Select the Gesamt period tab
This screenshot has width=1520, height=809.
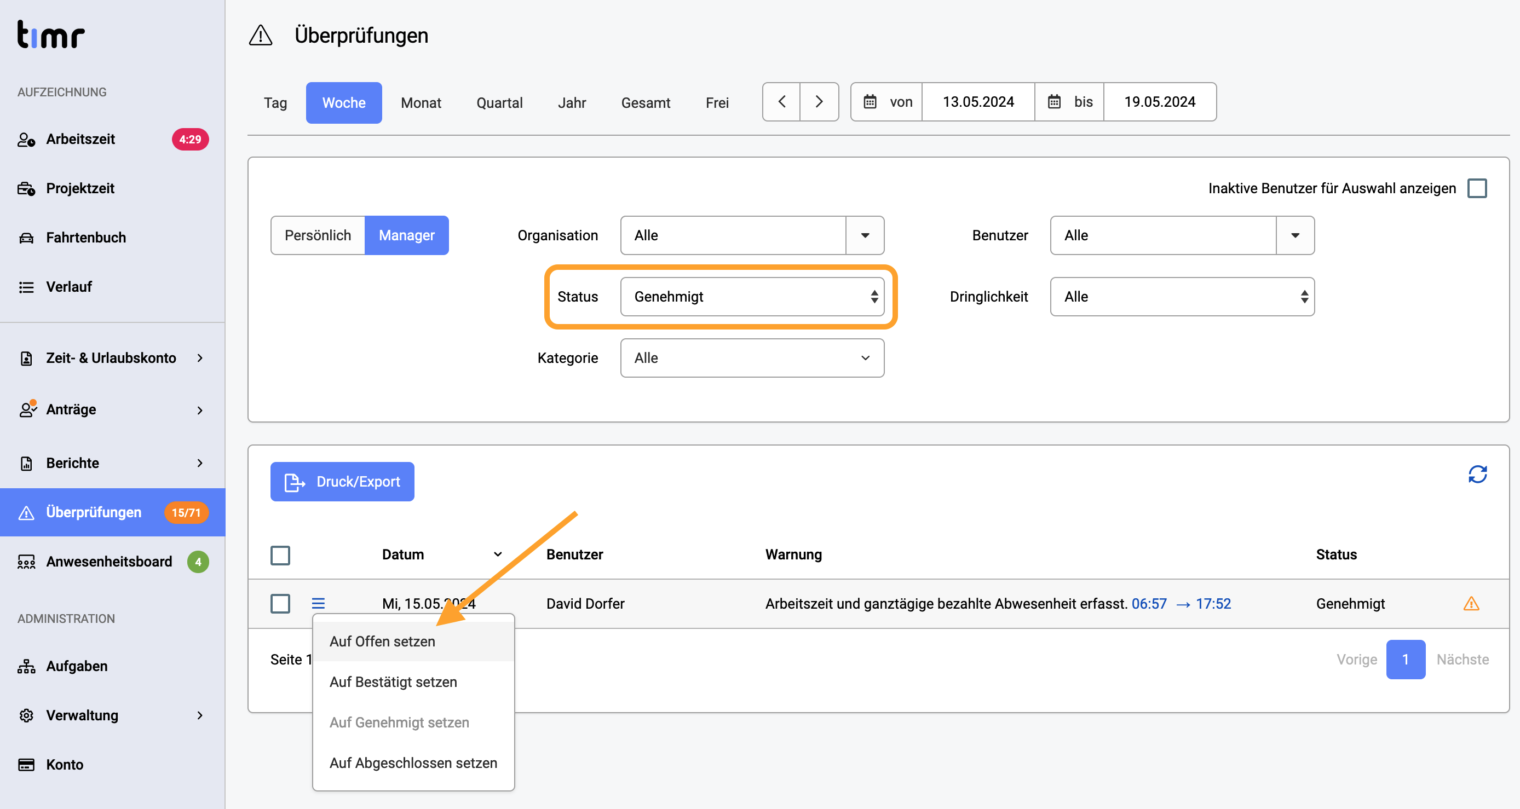coord(646,102)
